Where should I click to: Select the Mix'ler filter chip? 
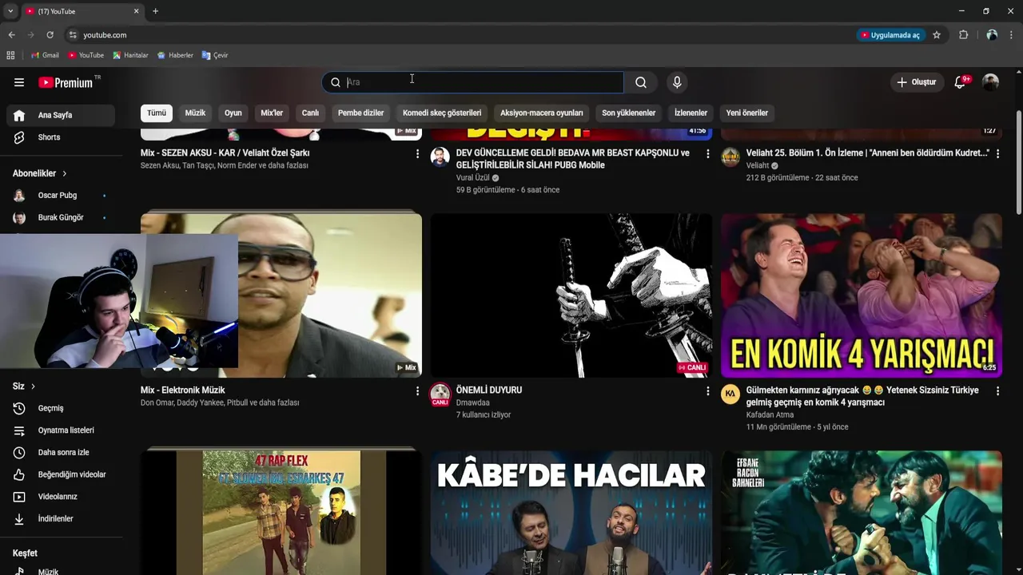pyautogui.click(x=272, y=113)
